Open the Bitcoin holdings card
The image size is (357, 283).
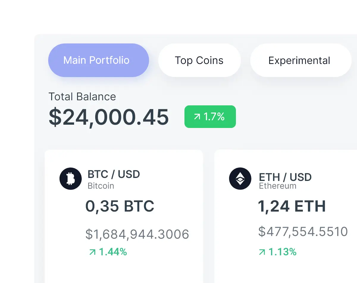(x=124, y=214)
